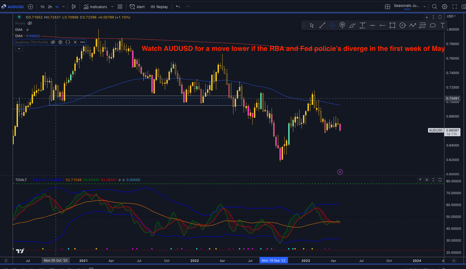Select the horizontal line tool
Screen dimensions: 466x269
pyautogui.click(x=372, y=25)
